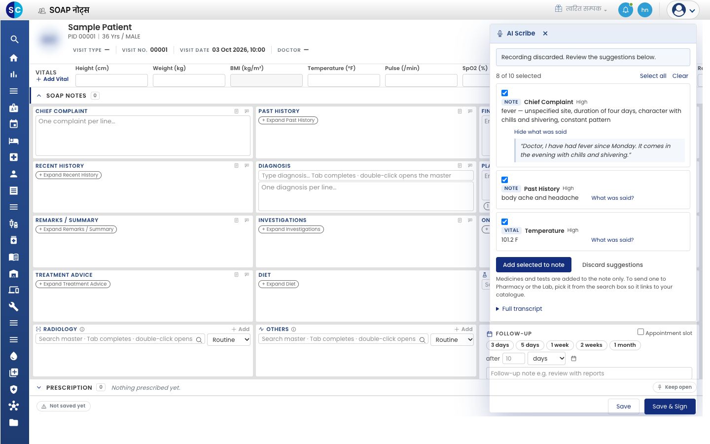Click 'Hide what was said' link
710x444 pixels.
[540, 132]
